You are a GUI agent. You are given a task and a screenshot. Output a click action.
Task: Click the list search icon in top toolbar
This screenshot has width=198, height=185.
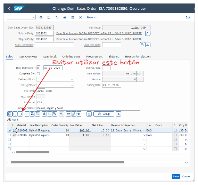coord(73,17)
